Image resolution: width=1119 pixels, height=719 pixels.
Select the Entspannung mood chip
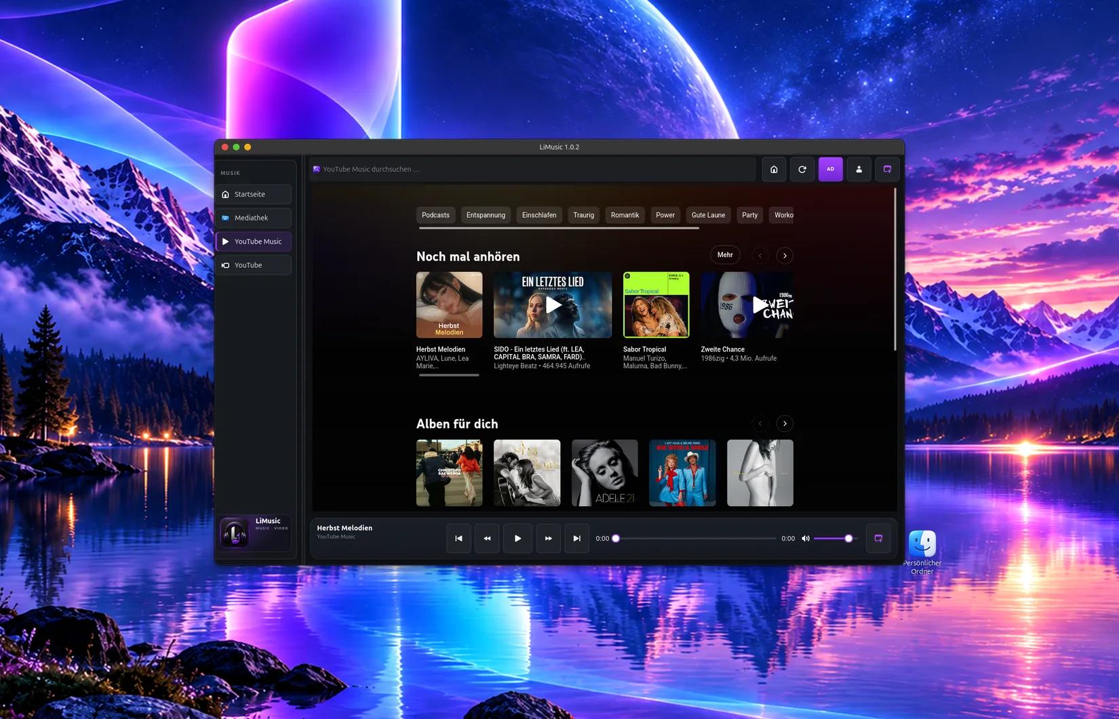[x=486, y=215]
